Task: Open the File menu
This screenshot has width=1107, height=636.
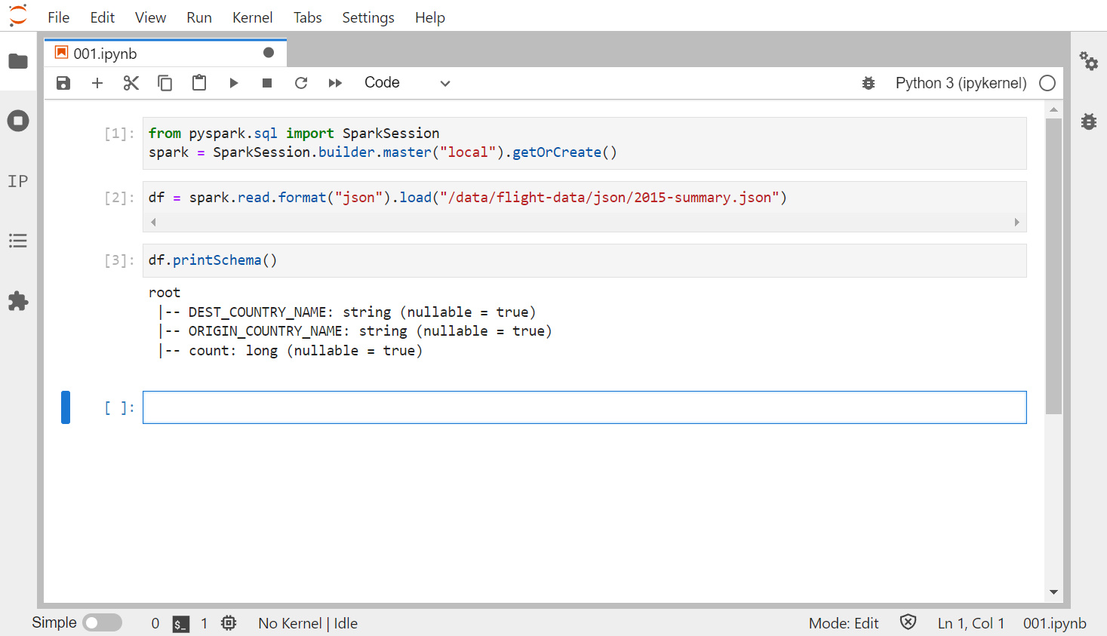Action: (58, 17)
